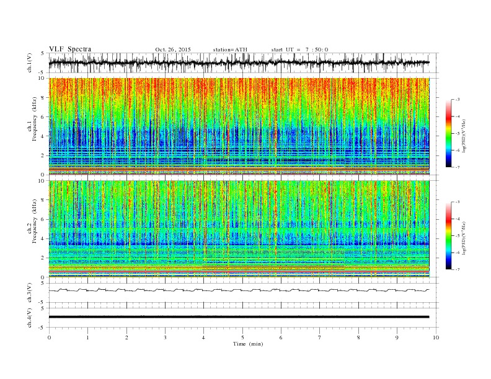
Task: Click the "6" minute tick on time axis
Action: coord(281,338)
